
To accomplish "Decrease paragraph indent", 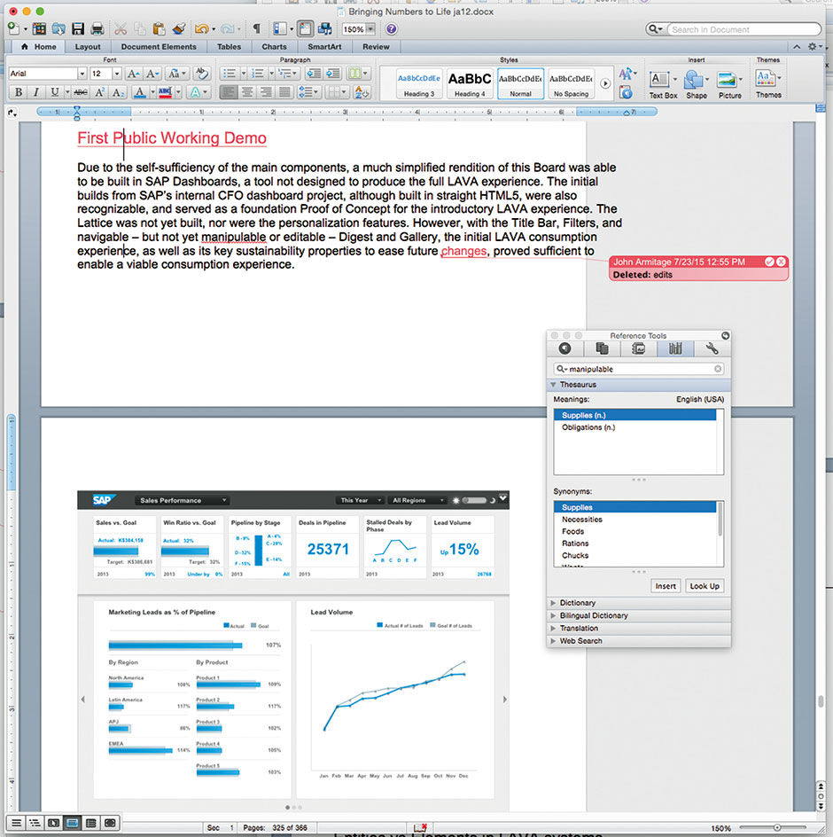I will pos(314,74).
